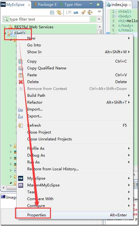Choose Close Unrelated Projects

point(75,139)
